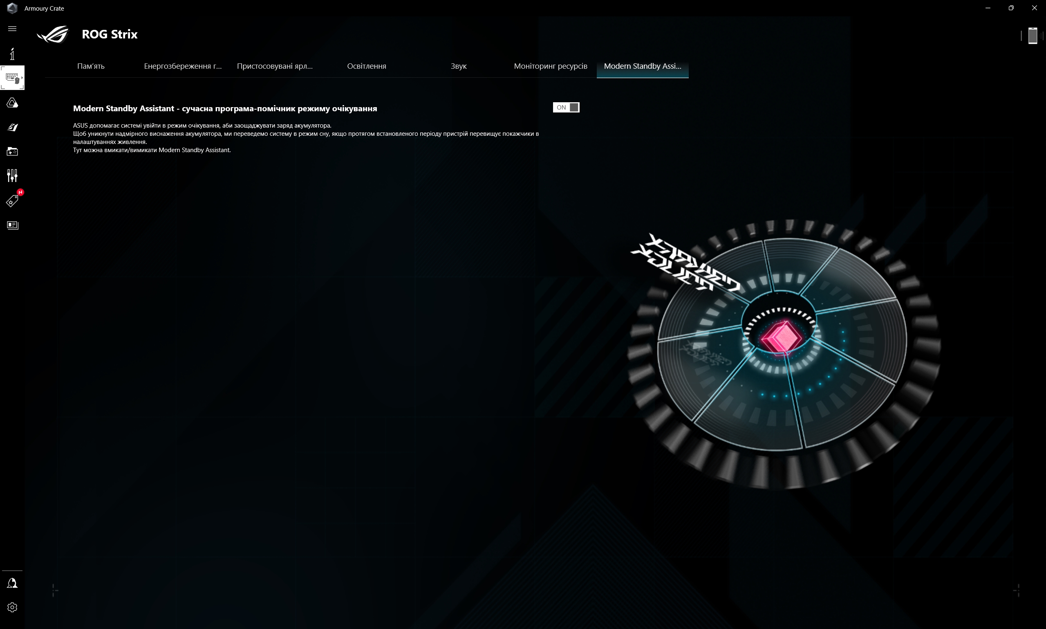The image size is (1046, 629).
Task: Go to the Освітлення tab
Action: [367, 66]
